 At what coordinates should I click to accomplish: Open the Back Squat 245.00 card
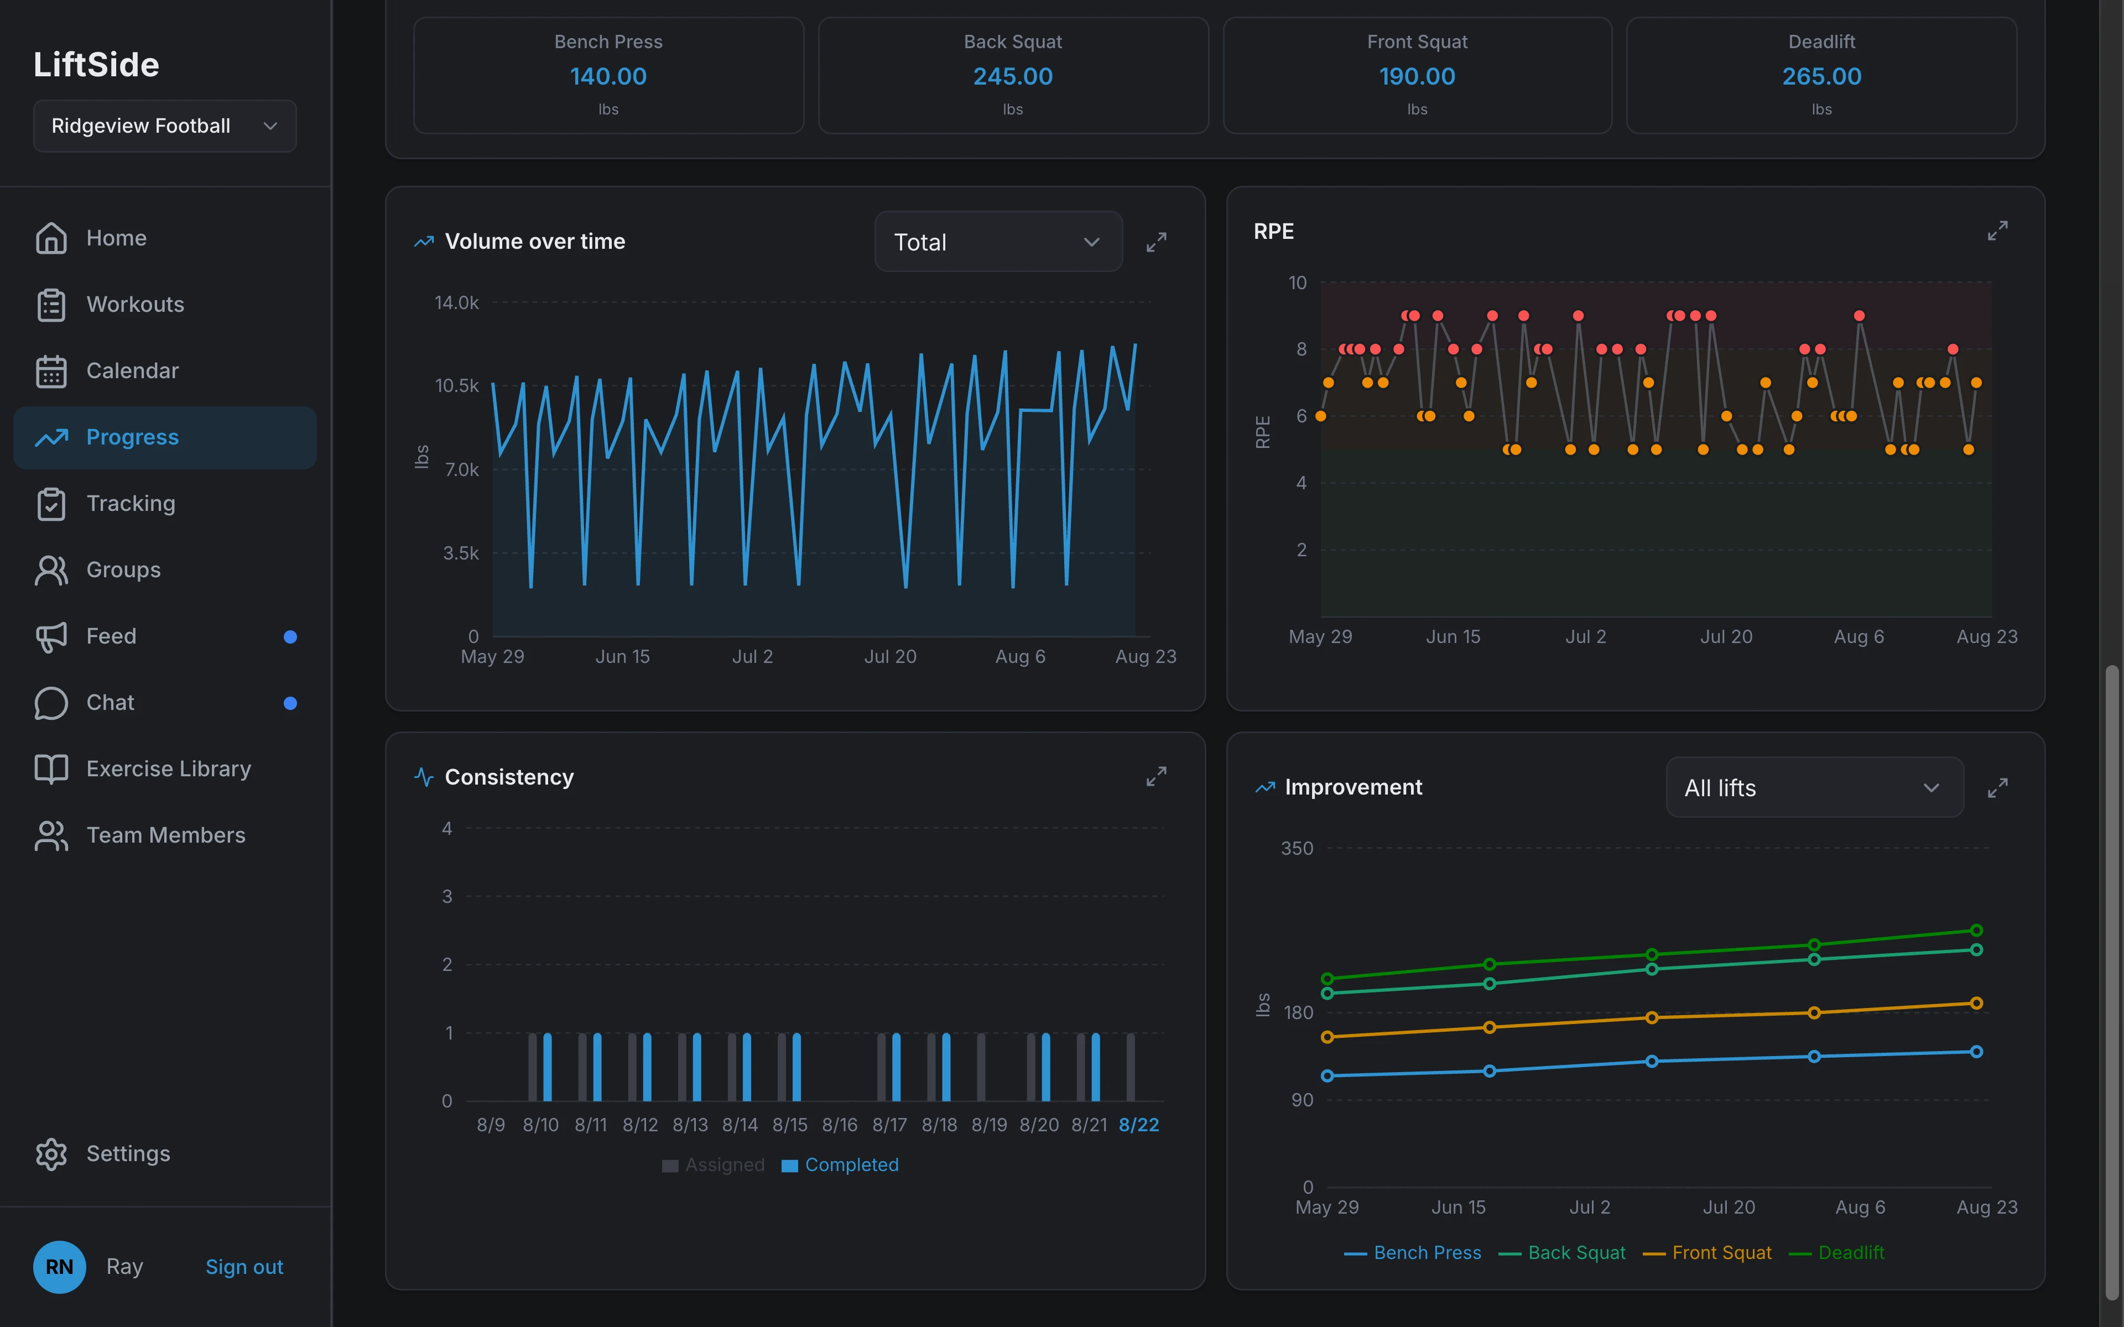tap(1013, 76)
